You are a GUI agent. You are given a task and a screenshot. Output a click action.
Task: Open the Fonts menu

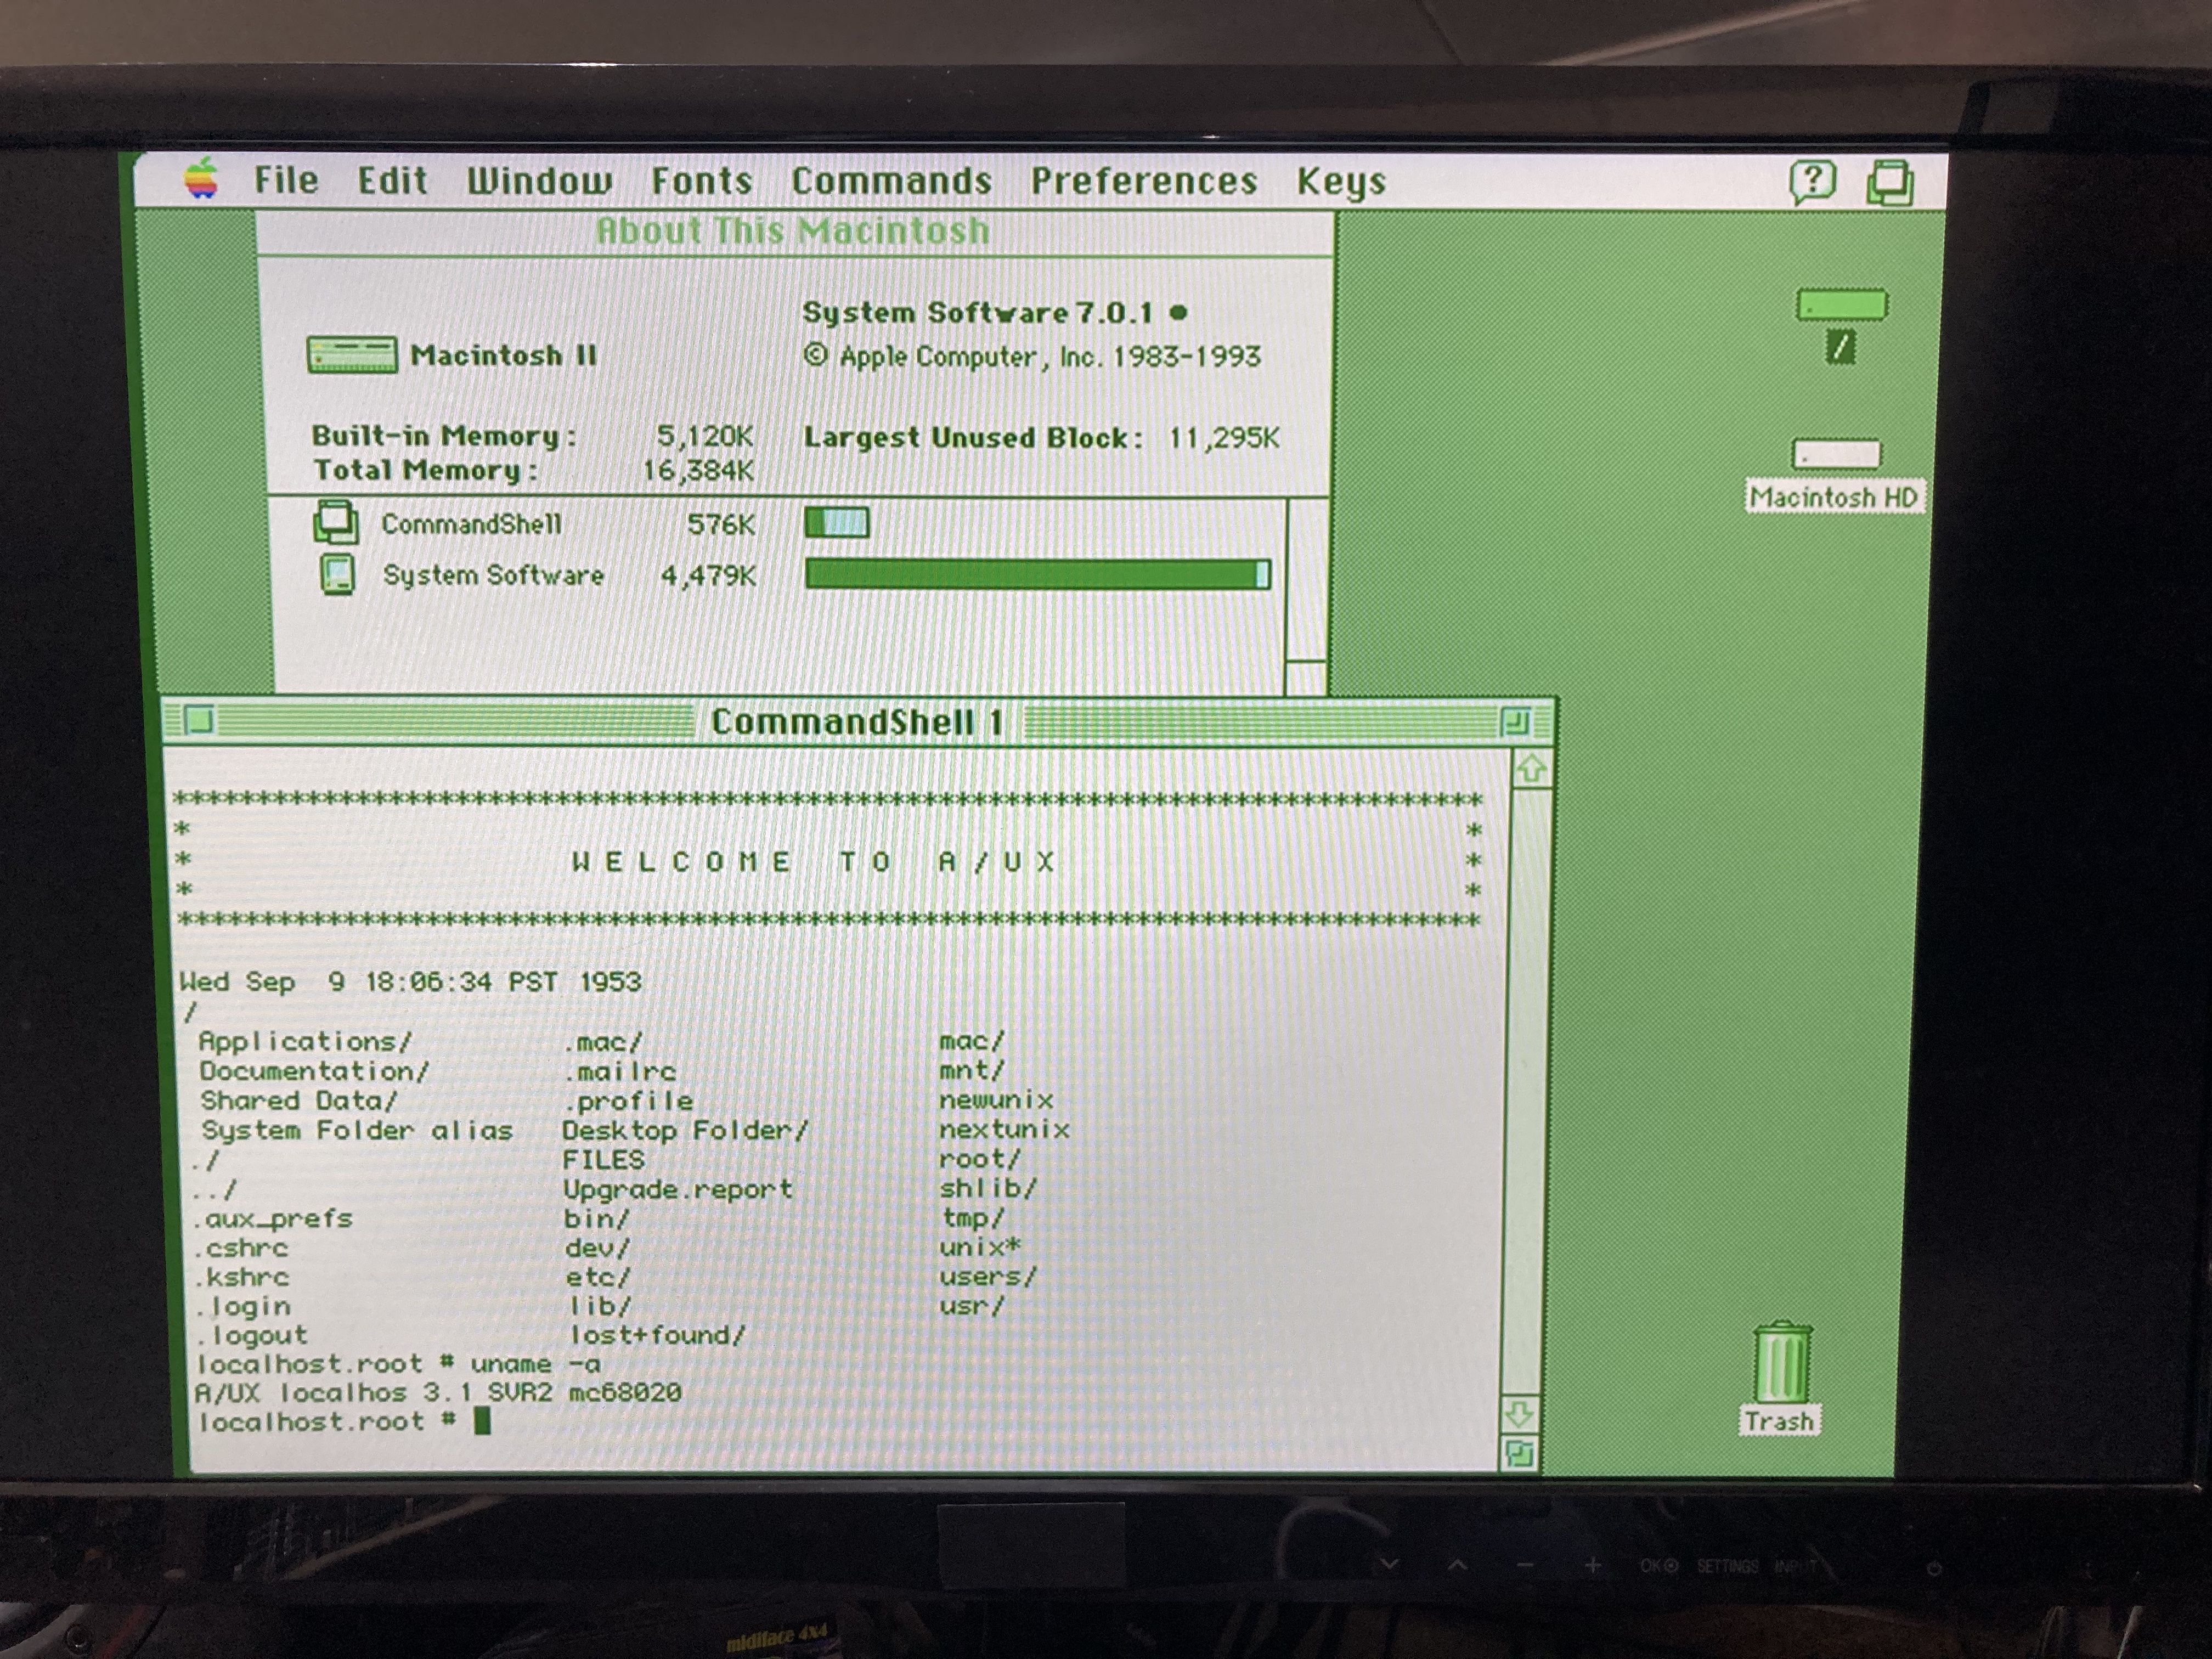click(x=701, y=181)
